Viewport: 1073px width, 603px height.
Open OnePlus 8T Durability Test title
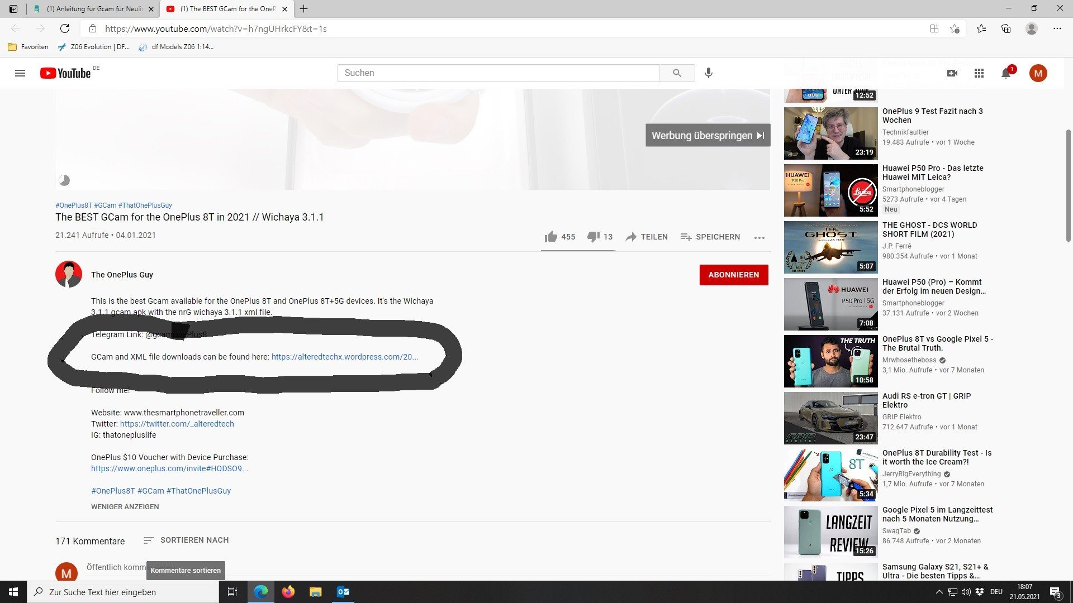pos(937,457)
